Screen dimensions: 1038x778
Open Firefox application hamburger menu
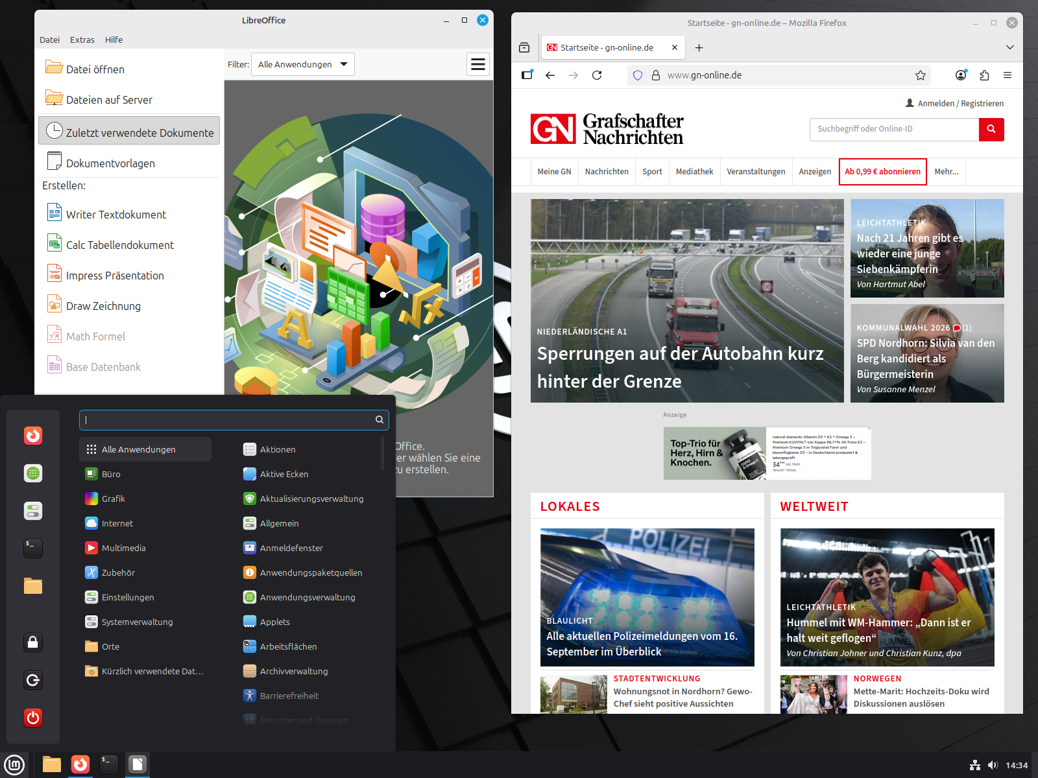[1008, 75]
